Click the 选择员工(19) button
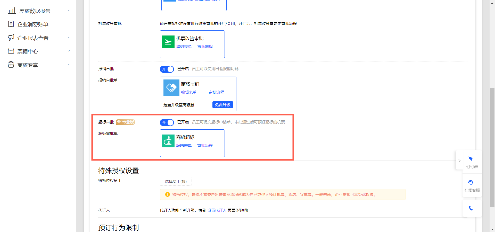Viewport: 495px width, 232px height. tap(176, 181)
